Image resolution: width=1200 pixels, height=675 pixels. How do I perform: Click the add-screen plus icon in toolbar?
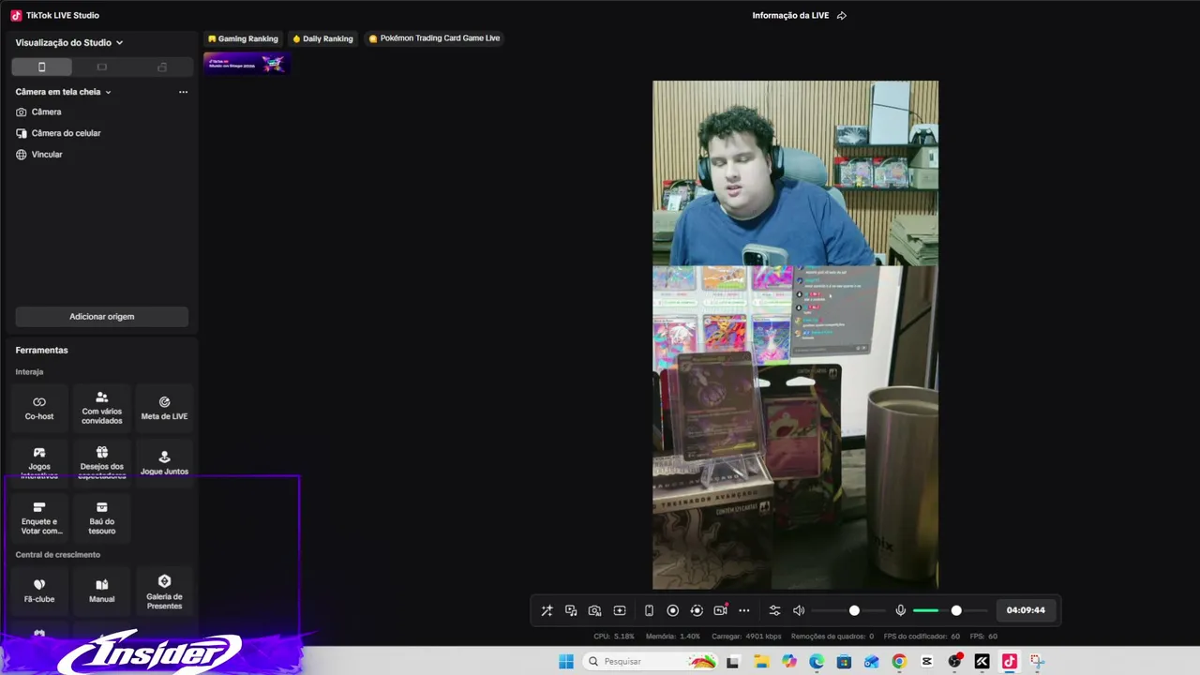620,610
